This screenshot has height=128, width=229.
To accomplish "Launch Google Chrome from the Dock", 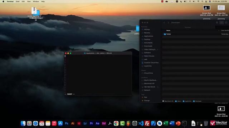I will (116, 123).
